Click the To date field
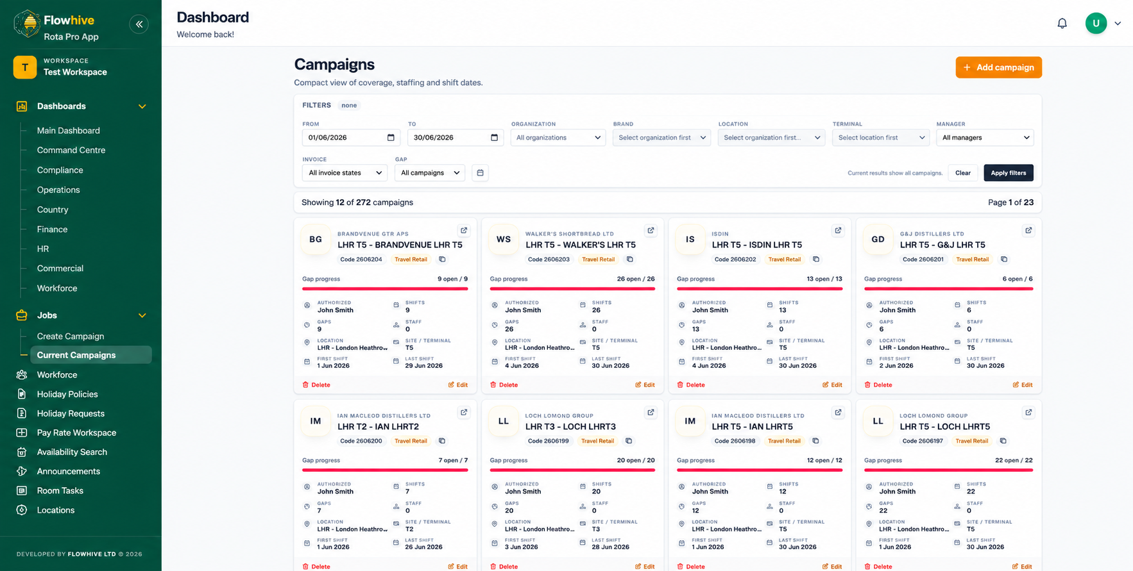The image size is (1133, 571). coord(456,138)
